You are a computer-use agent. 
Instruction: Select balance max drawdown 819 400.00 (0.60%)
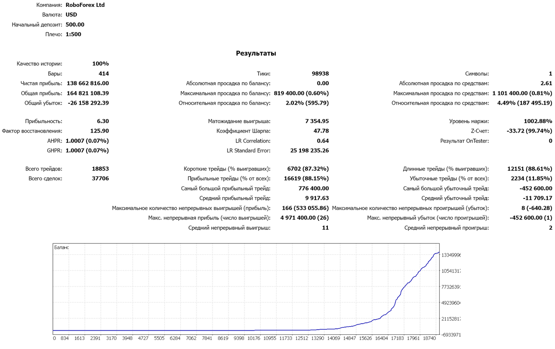pyautogui.click(x=301, y=93)
